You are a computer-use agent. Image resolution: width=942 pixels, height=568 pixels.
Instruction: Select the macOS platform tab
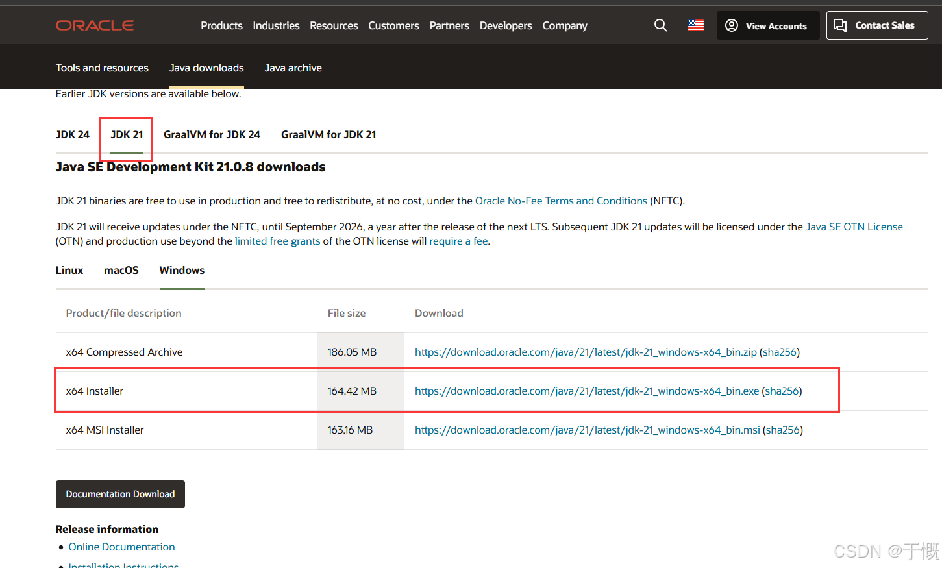click(121, 270)
